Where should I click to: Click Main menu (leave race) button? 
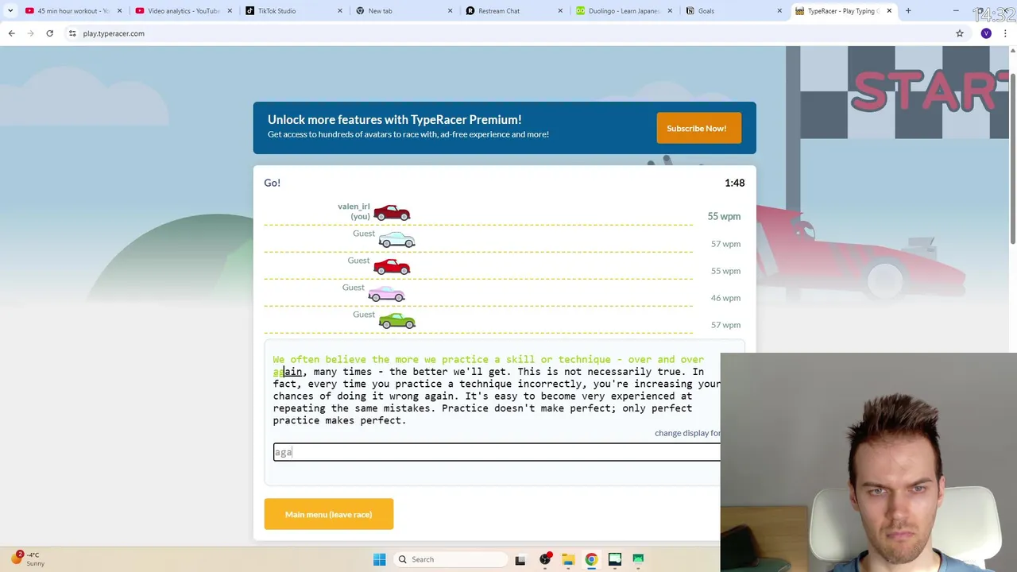[x=328, y=514]
